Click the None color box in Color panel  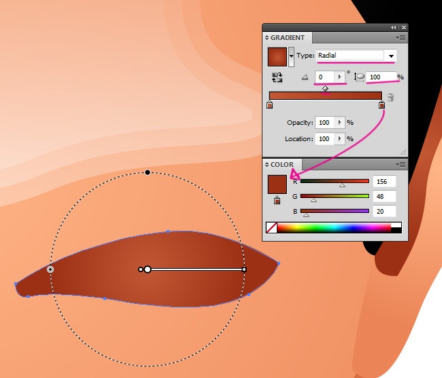click(x=271, y=228)
